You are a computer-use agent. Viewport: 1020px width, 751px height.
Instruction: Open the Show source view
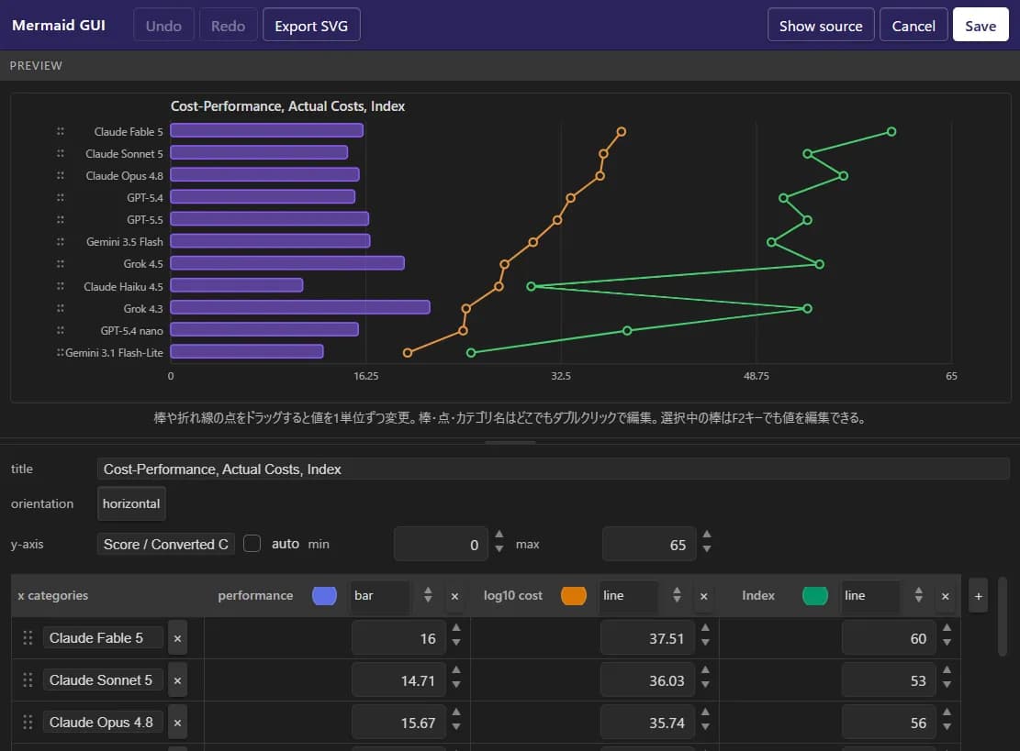coord(820,26)
